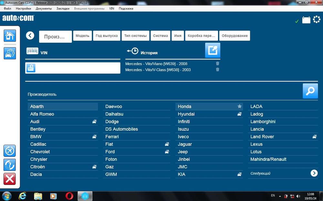
Task: Select manufacturer Dacia
Action: (63, 174)
